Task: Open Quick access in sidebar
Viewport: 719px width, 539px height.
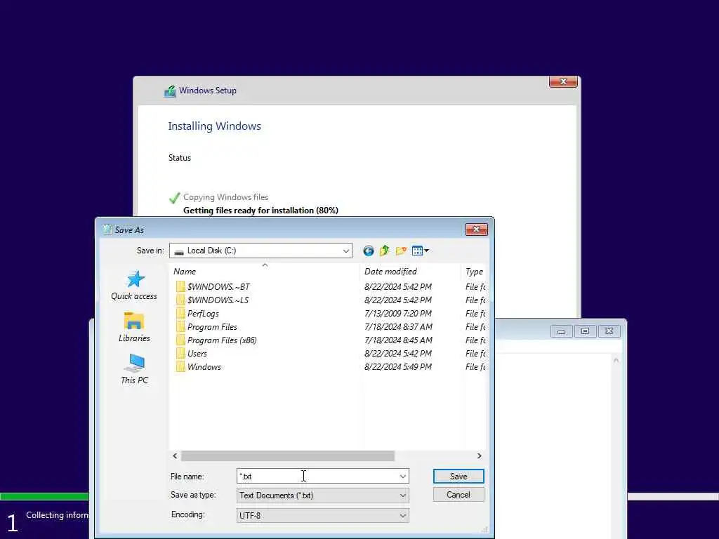Action: 134,286
